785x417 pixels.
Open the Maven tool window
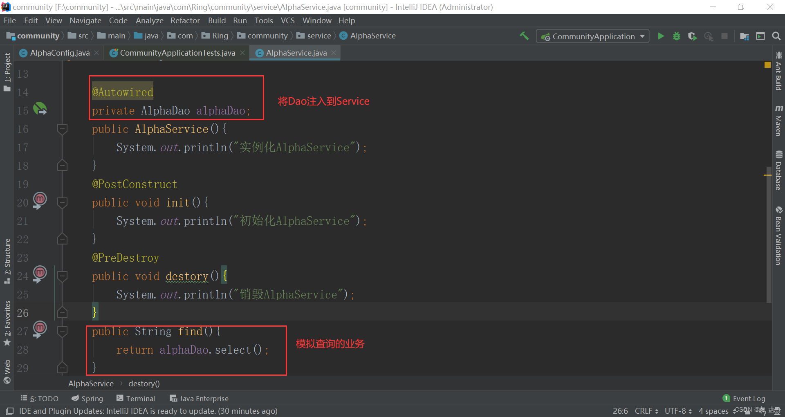[x=778, y=121]
